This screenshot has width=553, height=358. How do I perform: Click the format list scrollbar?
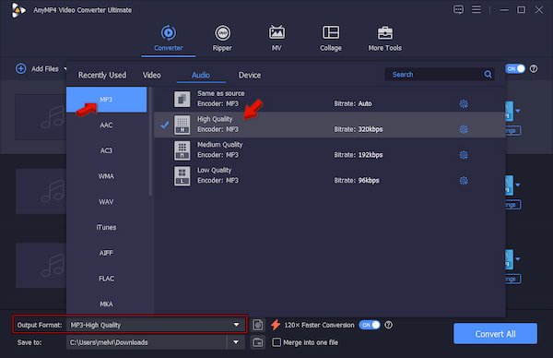coord(150,141)
